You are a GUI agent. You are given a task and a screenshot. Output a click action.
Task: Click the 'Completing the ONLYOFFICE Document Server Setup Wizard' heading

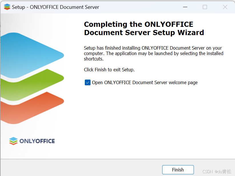click(x=144, y=29)
